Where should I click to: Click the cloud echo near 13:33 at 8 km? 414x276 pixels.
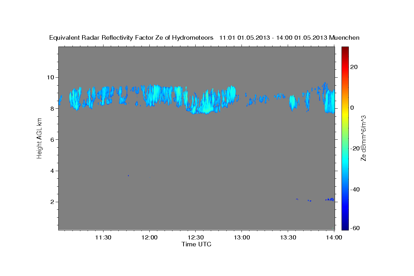click(x=293, y=102)
